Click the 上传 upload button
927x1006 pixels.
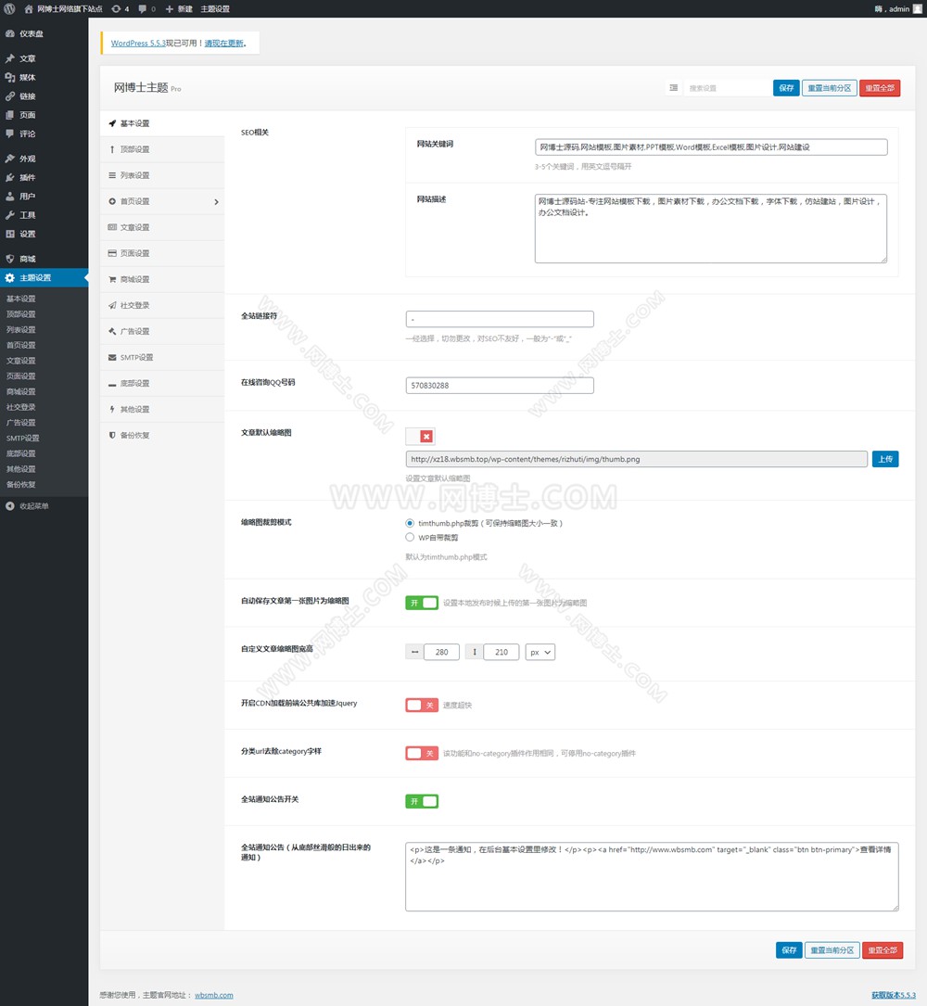coord(885,459)
